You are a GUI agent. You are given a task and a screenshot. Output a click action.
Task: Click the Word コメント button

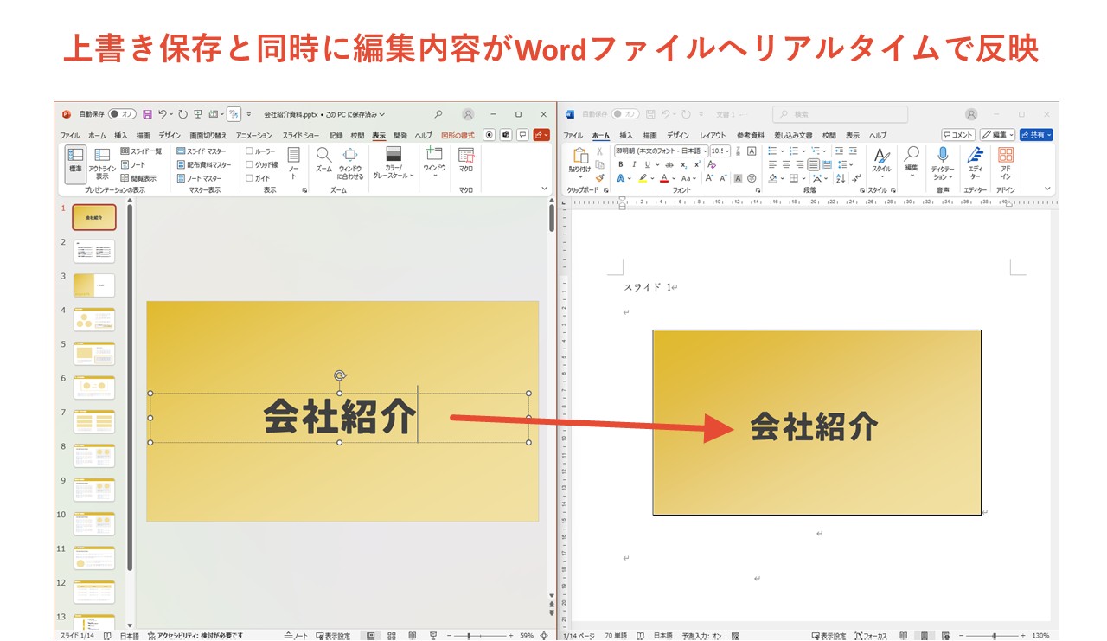pyautogui.click(x=958, y=135)
